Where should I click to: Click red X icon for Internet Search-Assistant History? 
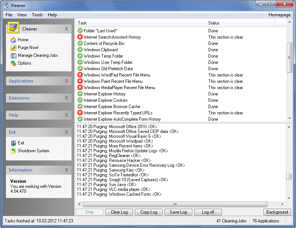(80, 37)
